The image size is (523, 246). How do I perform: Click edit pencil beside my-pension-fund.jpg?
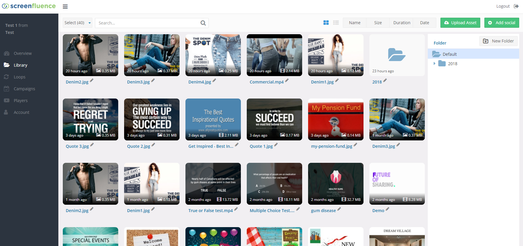click(x=356, y=145)
